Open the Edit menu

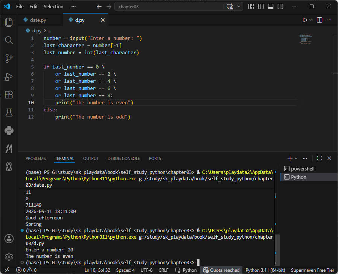tap(33, 7)
